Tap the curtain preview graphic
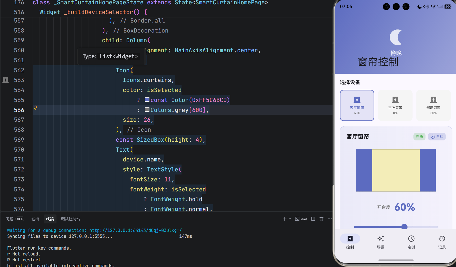456x267 pixels. click(396, 170)
